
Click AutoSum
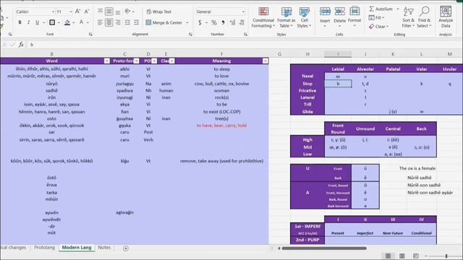(381, 9)
